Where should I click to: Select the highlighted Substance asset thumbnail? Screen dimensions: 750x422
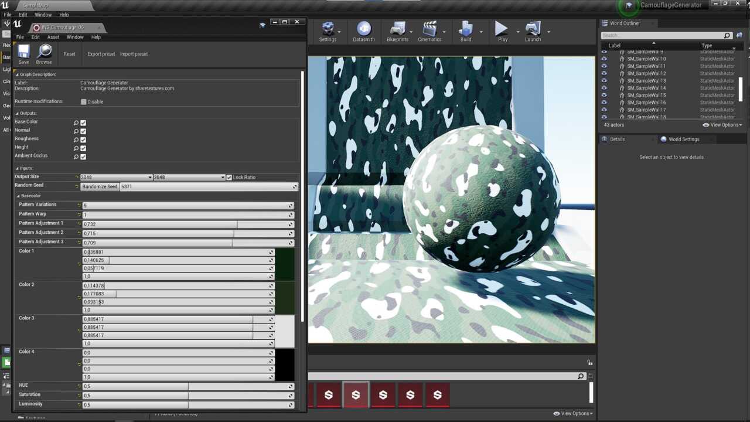[x=356, y=394]
